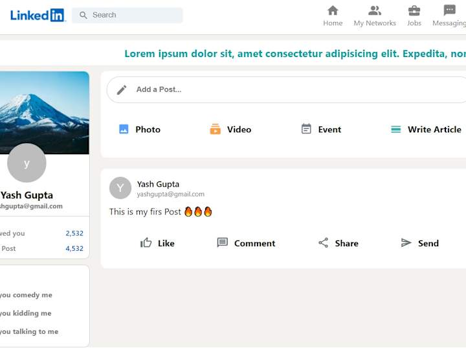This screenshot has width=466, height=350.
Task: Click the blue Photo image icon
Action: [x=124, y=129]
